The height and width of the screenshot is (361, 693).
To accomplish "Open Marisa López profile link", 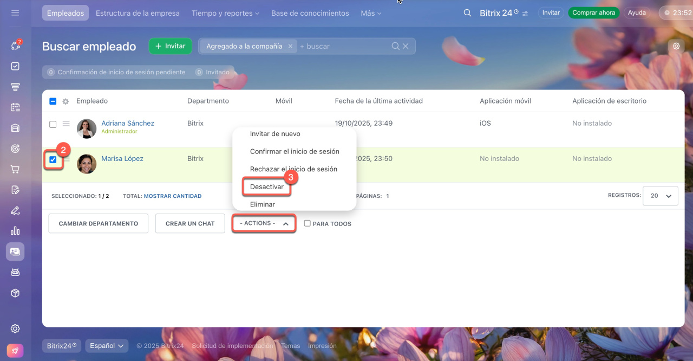I will (122, 159).
